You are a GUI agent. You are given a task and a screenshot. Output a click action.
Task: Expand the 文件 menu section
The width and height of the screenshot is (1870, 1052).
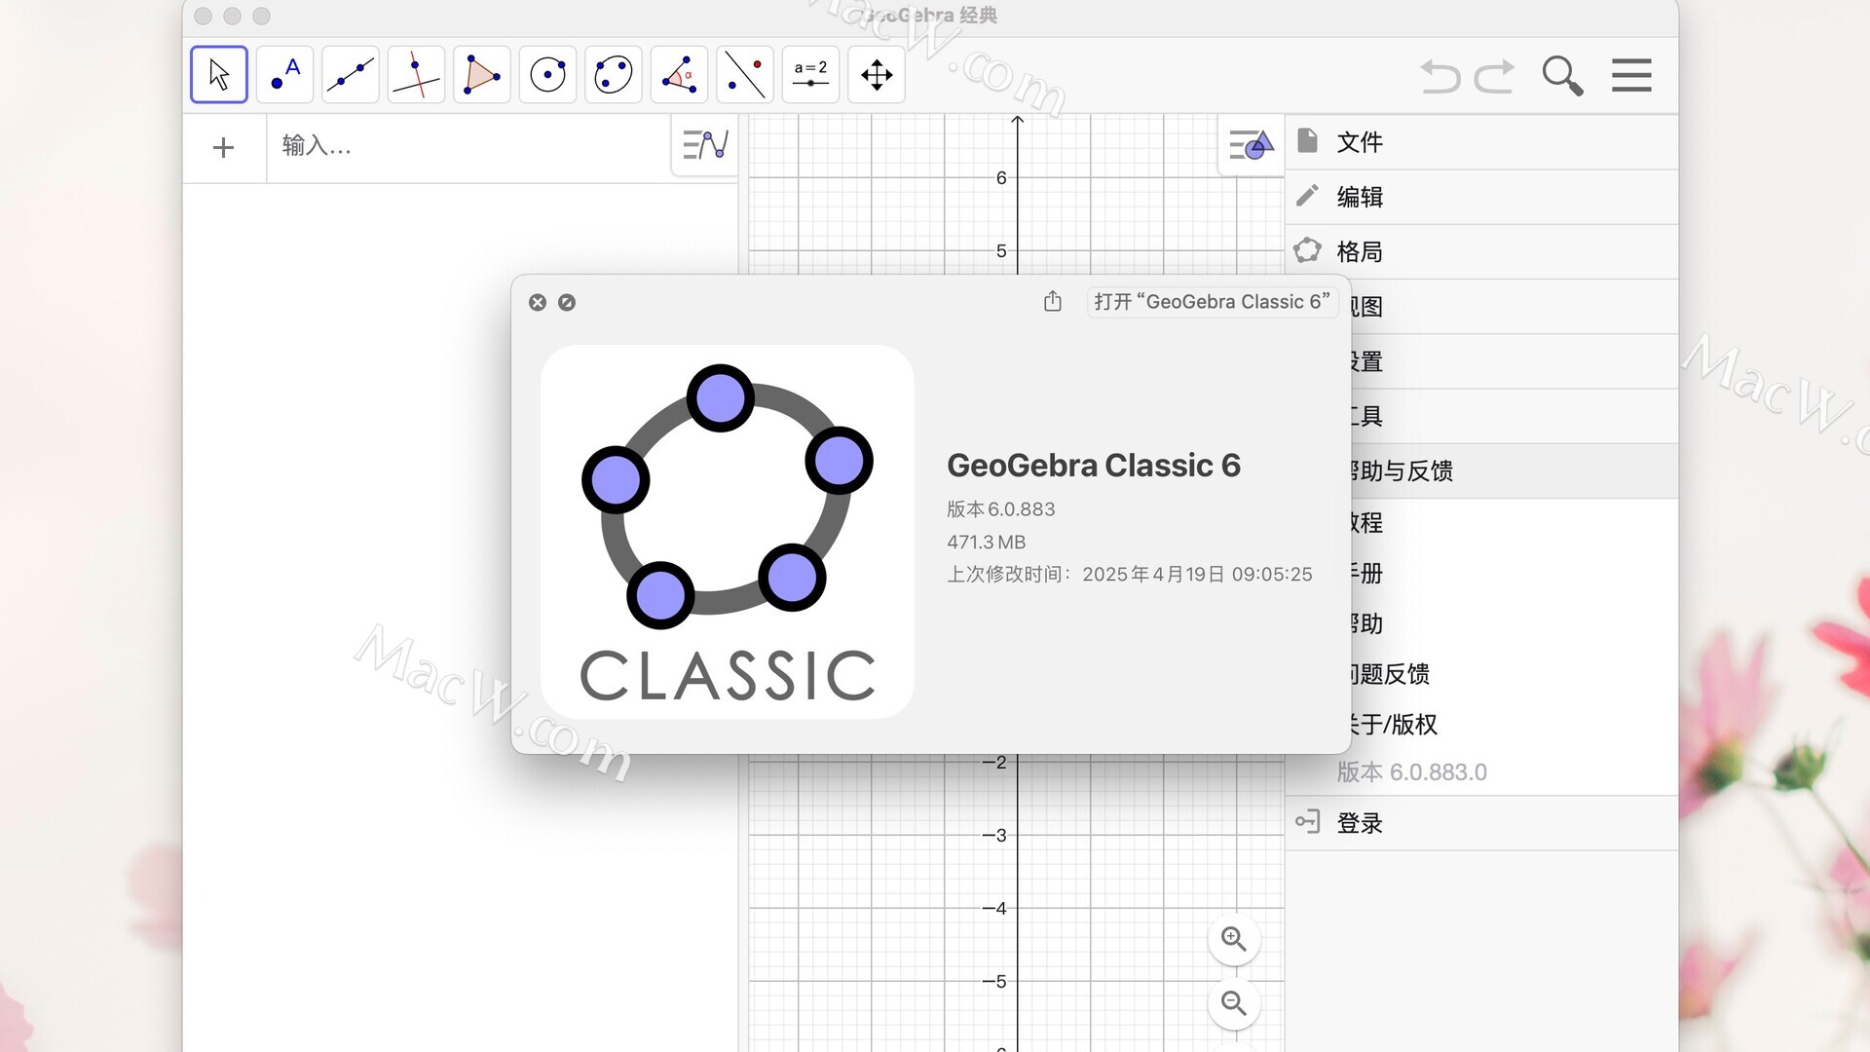(x=1481, y=142)
